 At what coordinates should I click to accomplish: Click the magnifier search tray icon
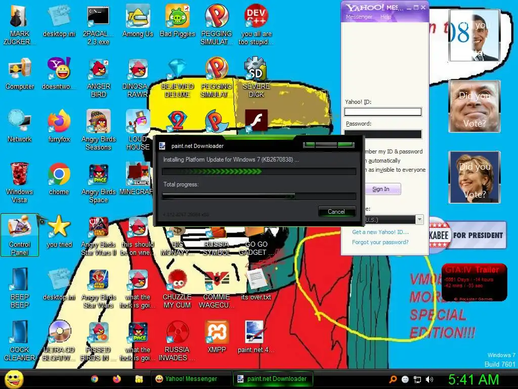pyautogui.click(x=393, y=379)
